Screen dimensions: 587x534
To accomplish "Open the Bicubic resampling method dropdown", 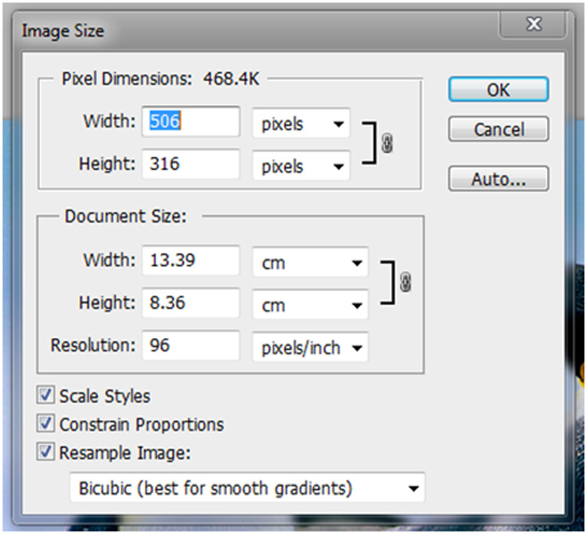I will pyautogui.click(x=248, y=488).
